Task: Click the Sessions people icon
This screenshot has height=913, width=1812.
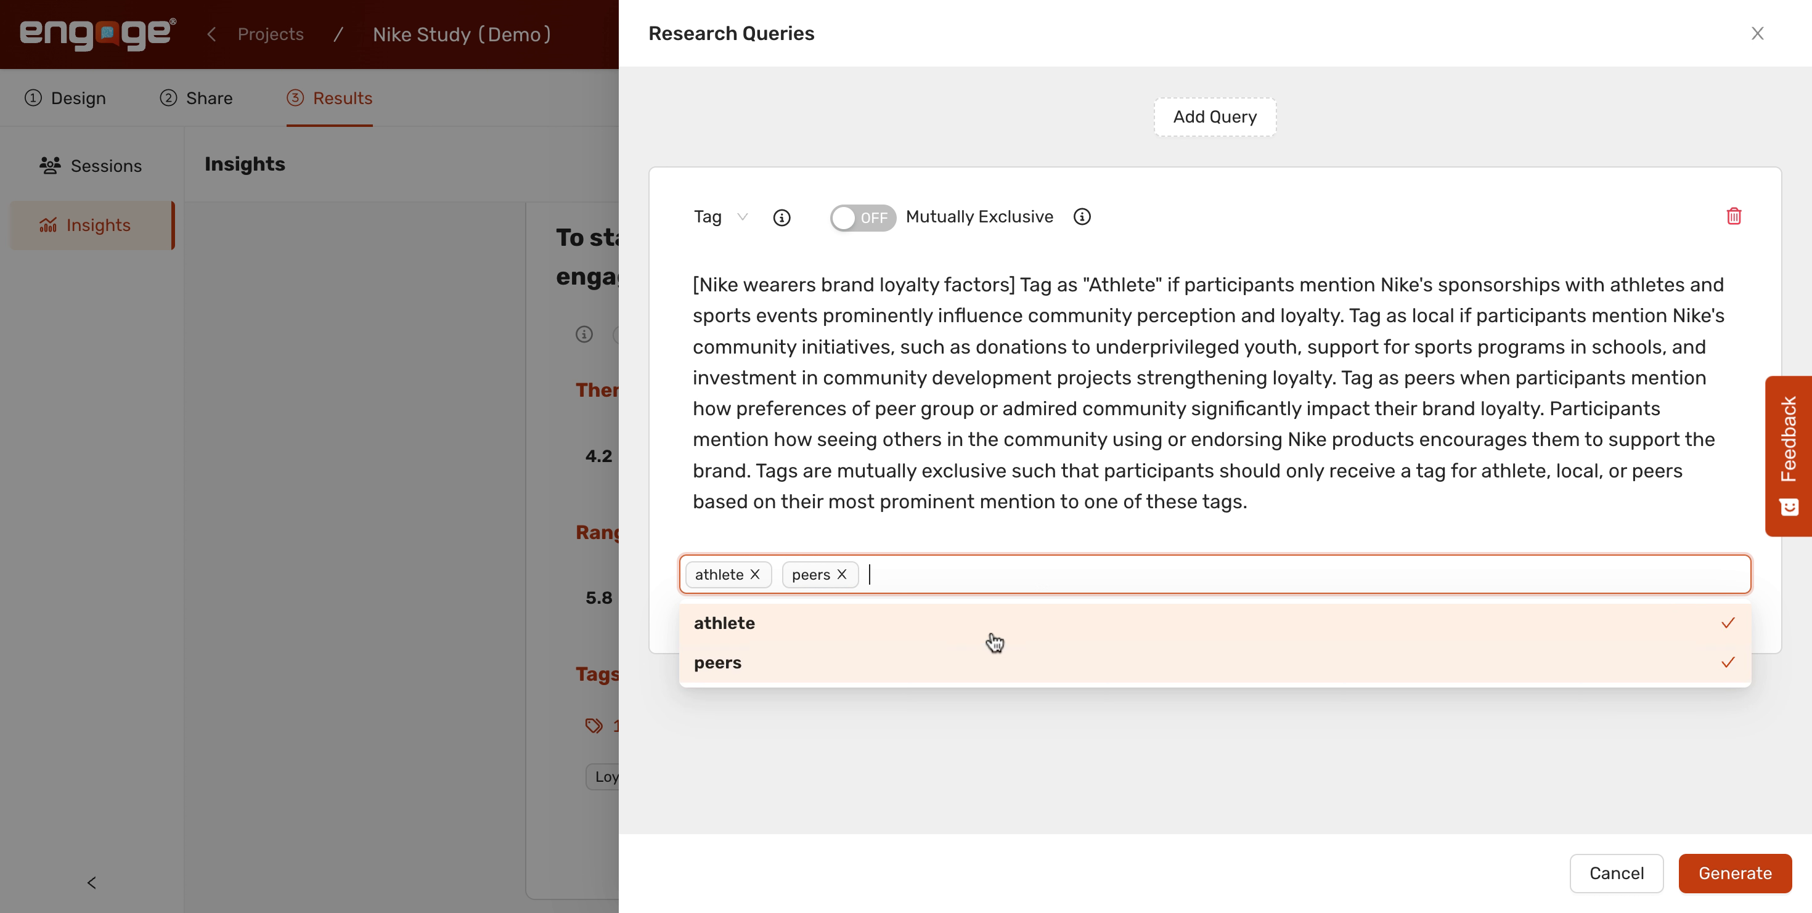Action: coord(50,165)
